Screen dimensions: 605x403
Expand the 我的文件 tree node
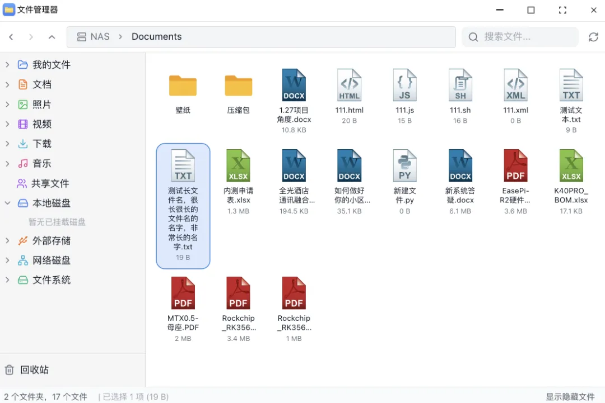click(x=7, y=65)
